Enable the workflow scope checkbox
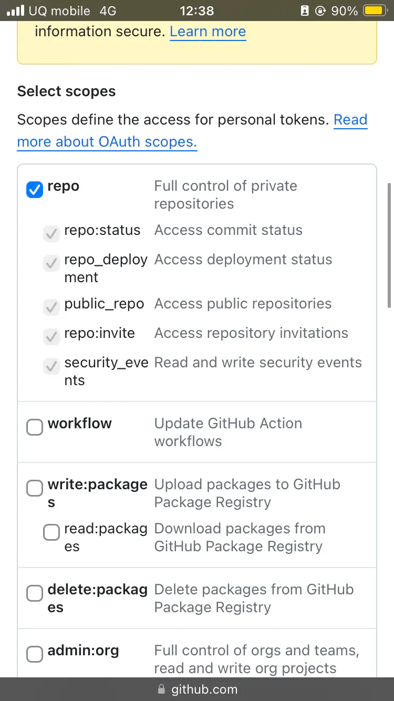 tap(35, 427)
